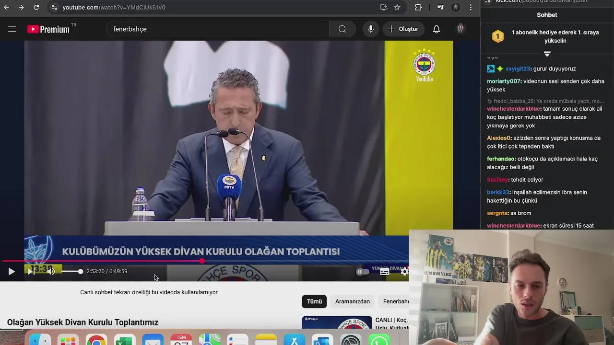614x345 pixels.
Task: Open Chrome three-dot menu
Action: [471, 7]
